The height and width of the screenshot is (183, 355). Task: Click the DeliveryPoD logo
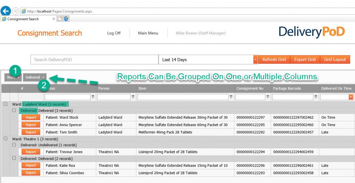(312, 32)
